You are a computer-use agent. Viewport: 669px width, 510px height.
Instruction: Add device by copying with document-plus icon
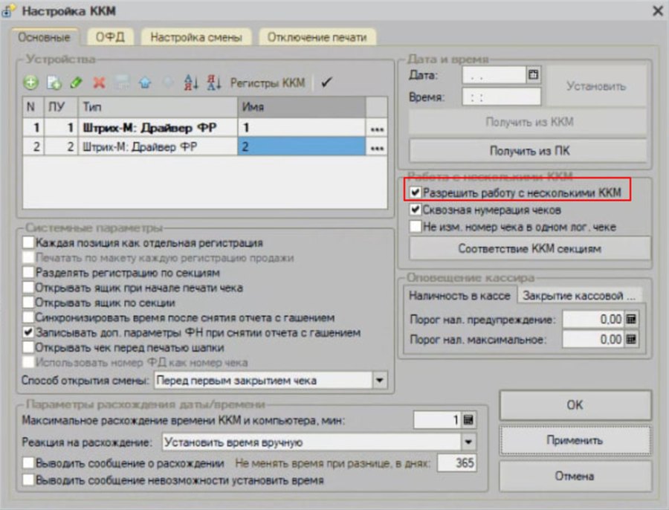tap(54, 83)
